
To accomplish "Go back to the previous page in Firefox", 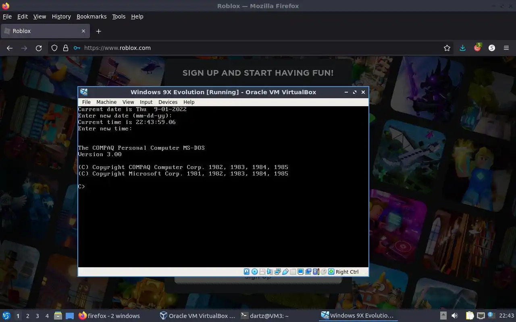I will coord(10,48).
